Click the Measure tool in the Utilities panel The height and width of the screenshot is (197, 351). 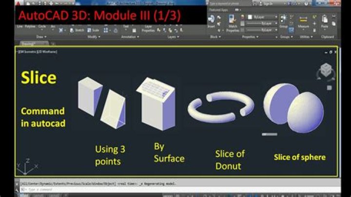(x=303, y=22)
